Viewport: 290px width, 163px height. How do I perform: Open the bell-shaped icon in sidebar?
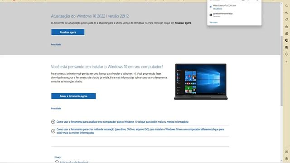286,54
